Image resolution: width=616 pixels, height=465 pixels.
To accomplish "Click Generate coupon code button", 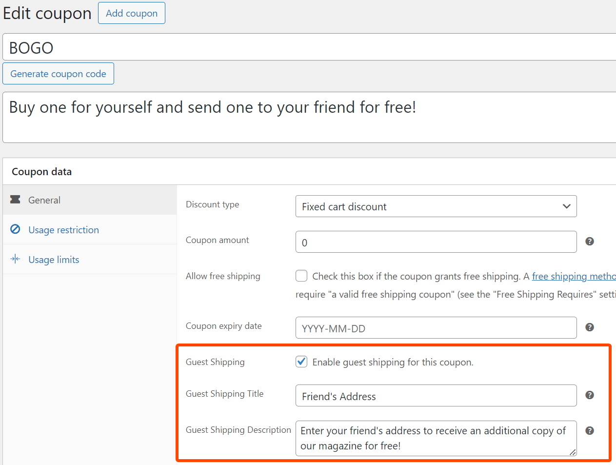I will click(x=58, y=74).
